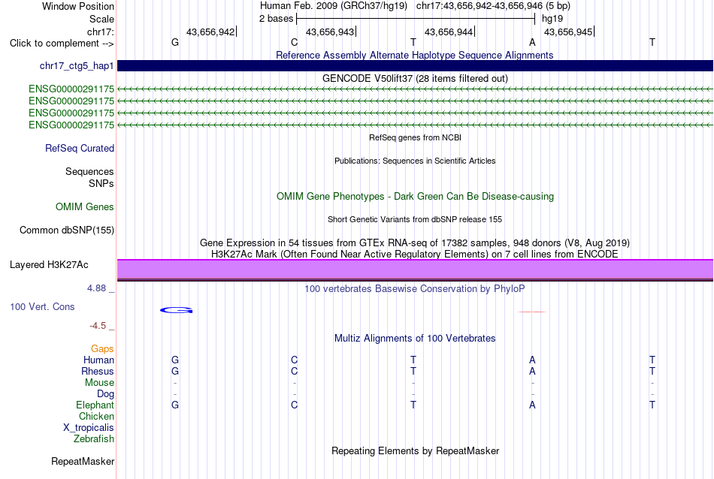
Task: Click the blue G conservation peak in PhyloP
Action: 176,310
